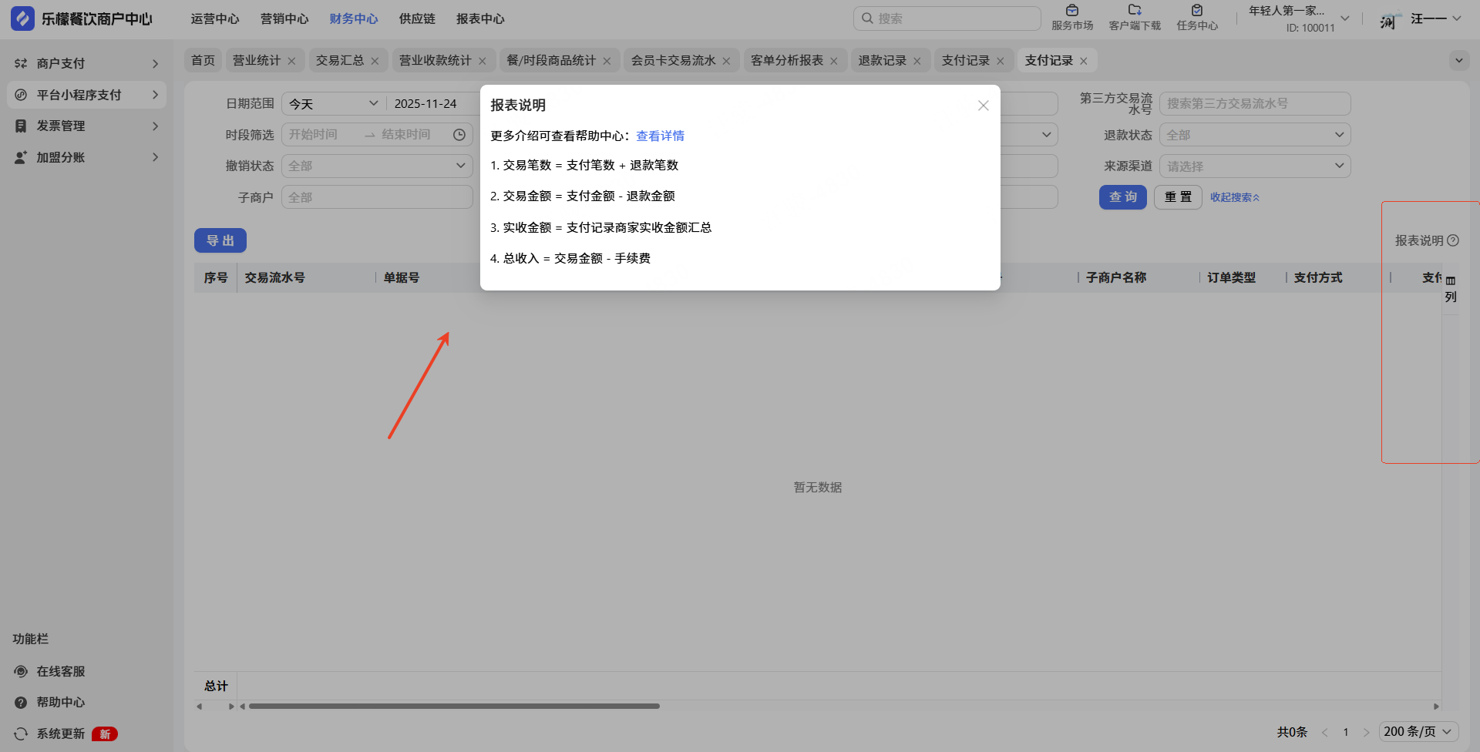1480x752 pixels.
Task: Expand the tab list overflow dropdown
Action: [1459, 60]
